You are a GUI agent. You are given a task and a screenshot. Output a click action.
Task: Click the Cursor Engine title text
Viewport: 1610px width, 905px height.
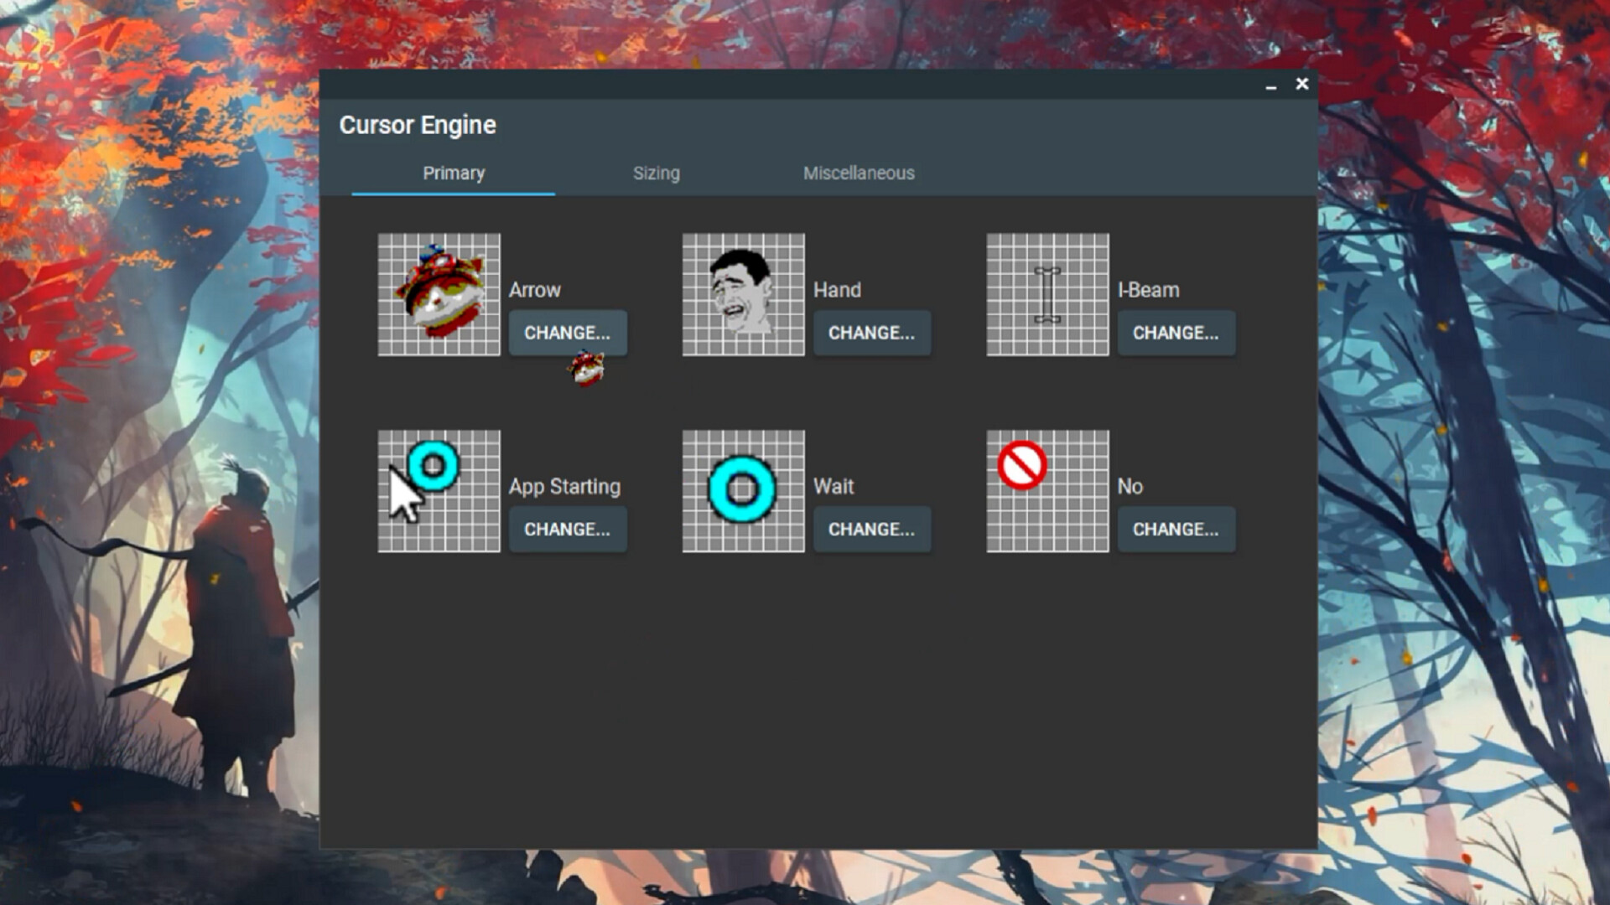[418, 125]
